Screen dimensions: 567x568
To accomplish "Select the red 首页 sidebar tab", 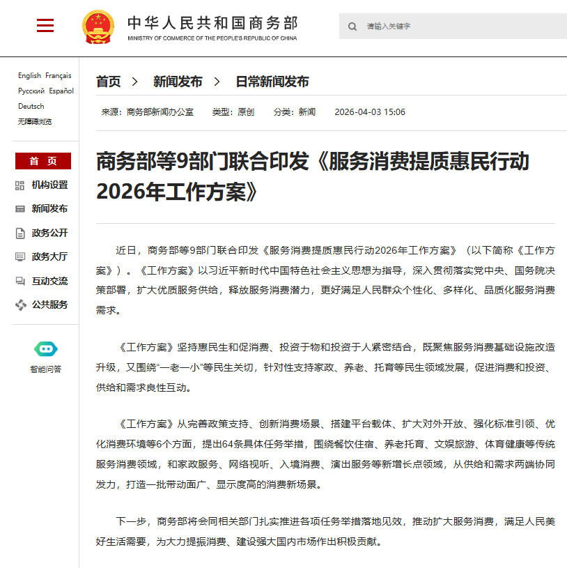I will pyautogui.click(x=43, y=161).
